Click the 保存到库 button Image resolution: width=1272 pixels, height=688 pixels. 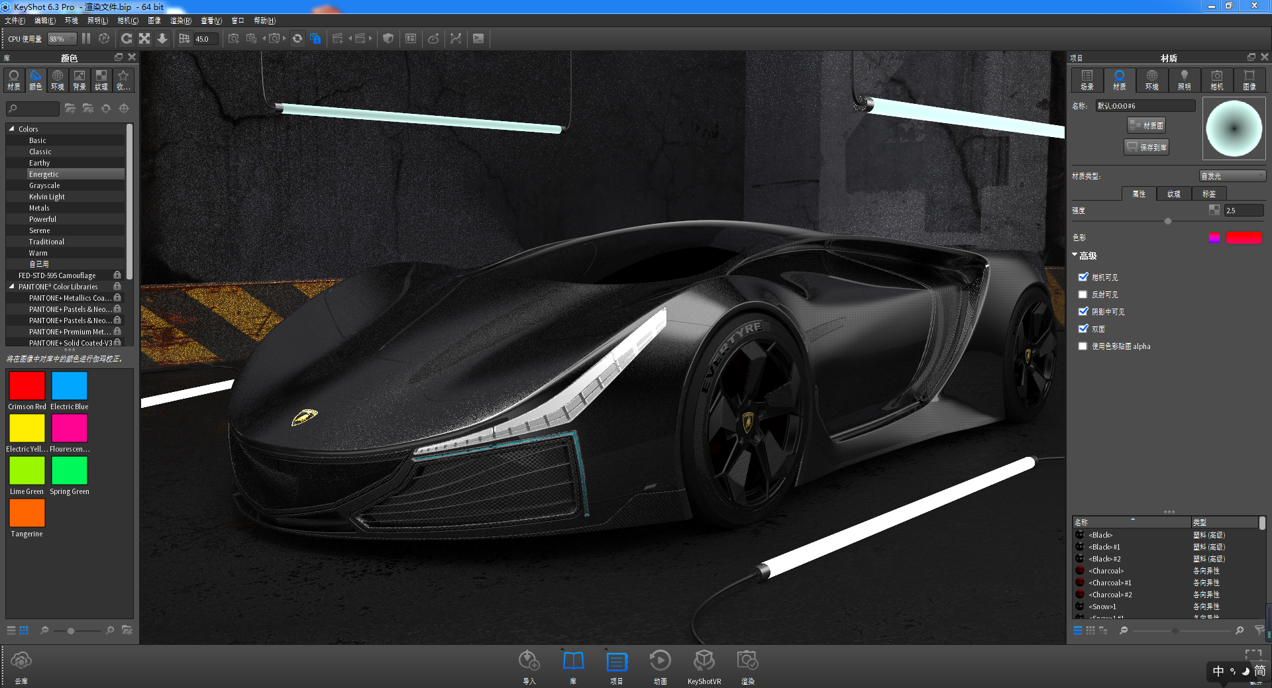point(1145,146)
